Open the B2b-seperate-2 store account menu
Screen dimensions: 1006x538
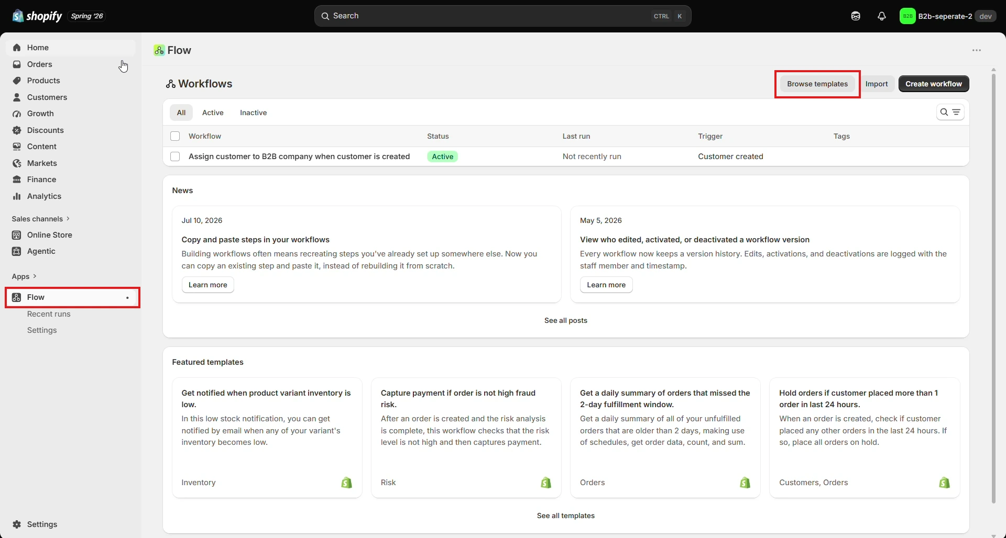(x=947, y=16)
